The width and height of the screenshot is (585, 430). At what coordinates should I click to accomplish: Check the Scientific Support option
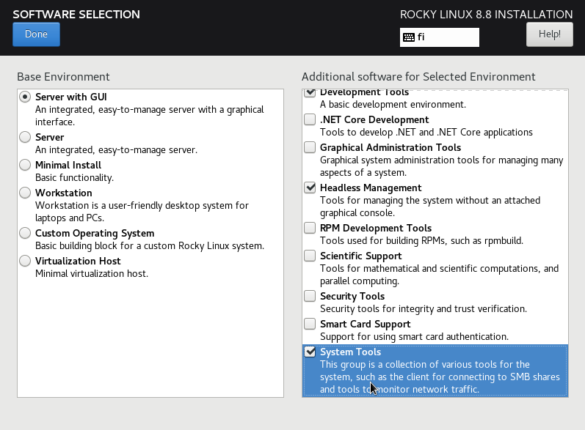pyautogui.click(x=310, y=256)
